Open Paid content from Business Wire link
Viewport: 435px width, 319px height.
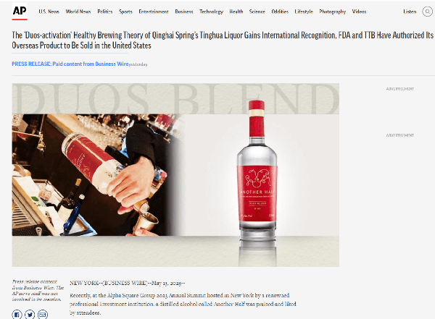pos(91,64)
